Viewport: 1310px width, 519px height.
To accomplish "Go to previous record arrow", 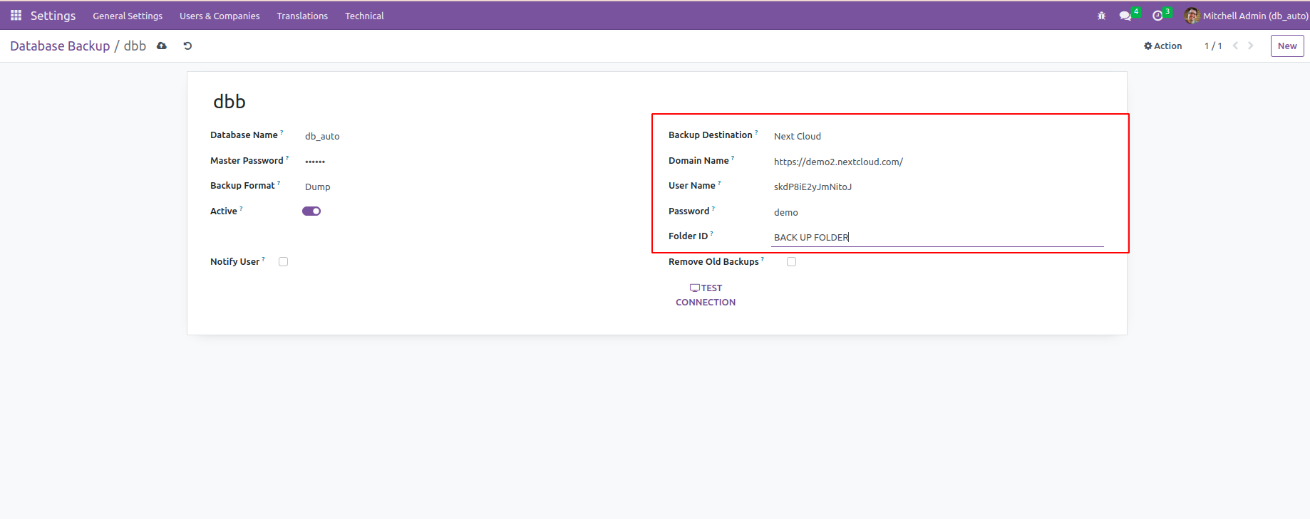I will point(1236,46).
